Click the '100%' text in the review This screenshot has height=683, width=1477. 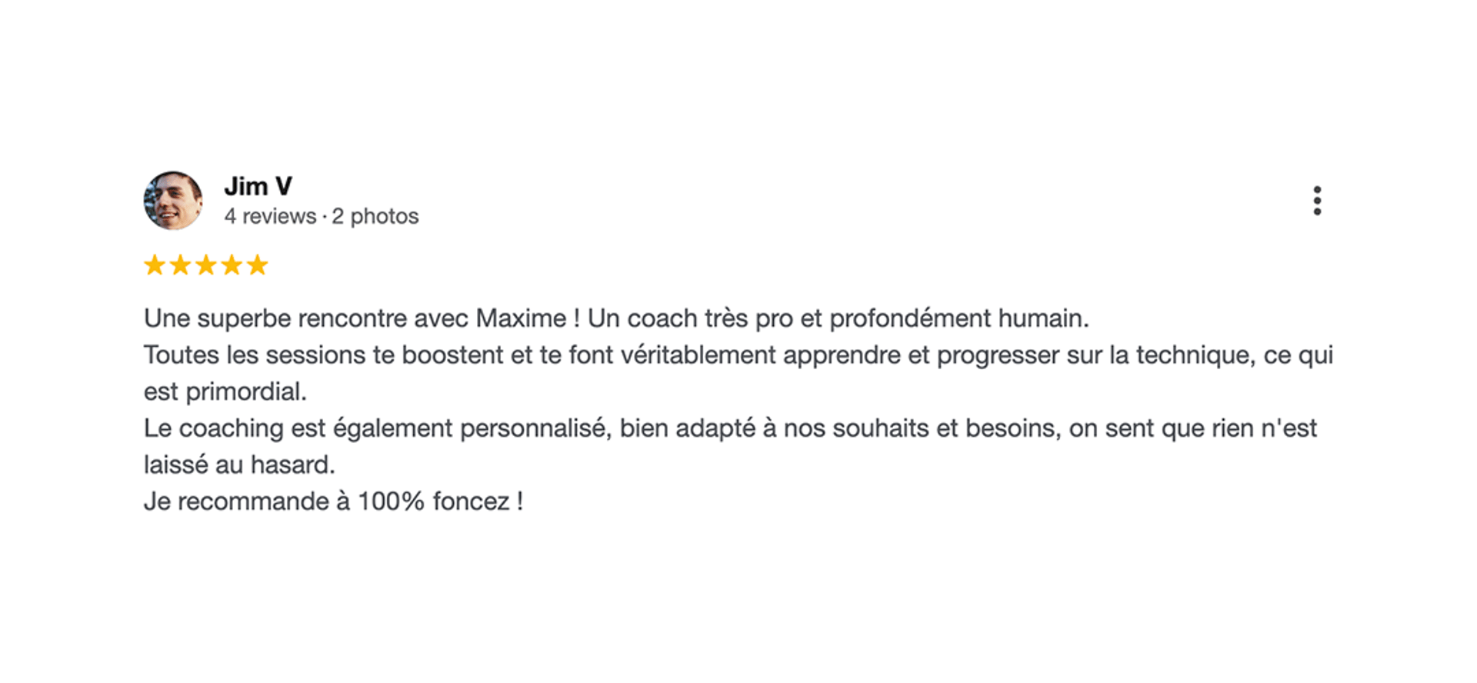[391, 501]
